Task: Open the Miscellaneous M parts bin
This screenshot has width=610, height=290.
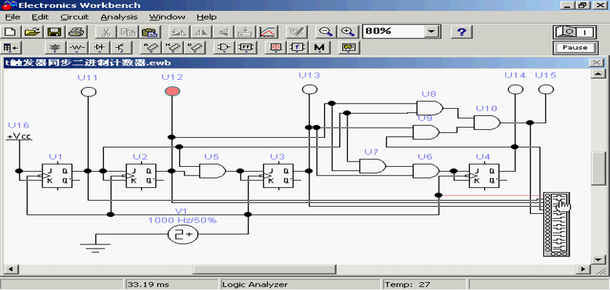Action: coord(320,48)
